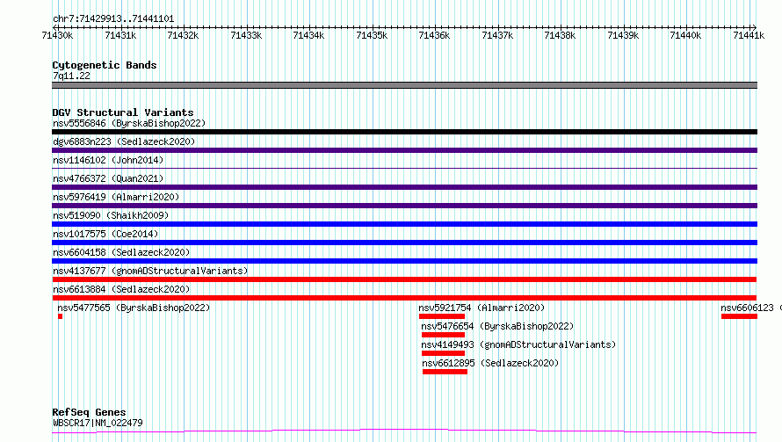Open the WBSCR17|NM_022479 gene label
The height and width of the screenshot is (442, 782).
tap(98, 423)
